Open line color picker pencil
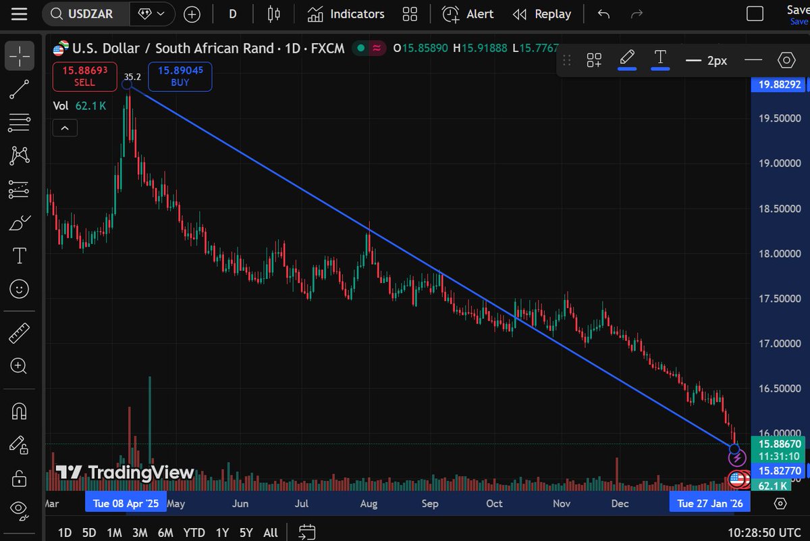The height and width of the screenshot is (541, 810). [x=628, y=60]
